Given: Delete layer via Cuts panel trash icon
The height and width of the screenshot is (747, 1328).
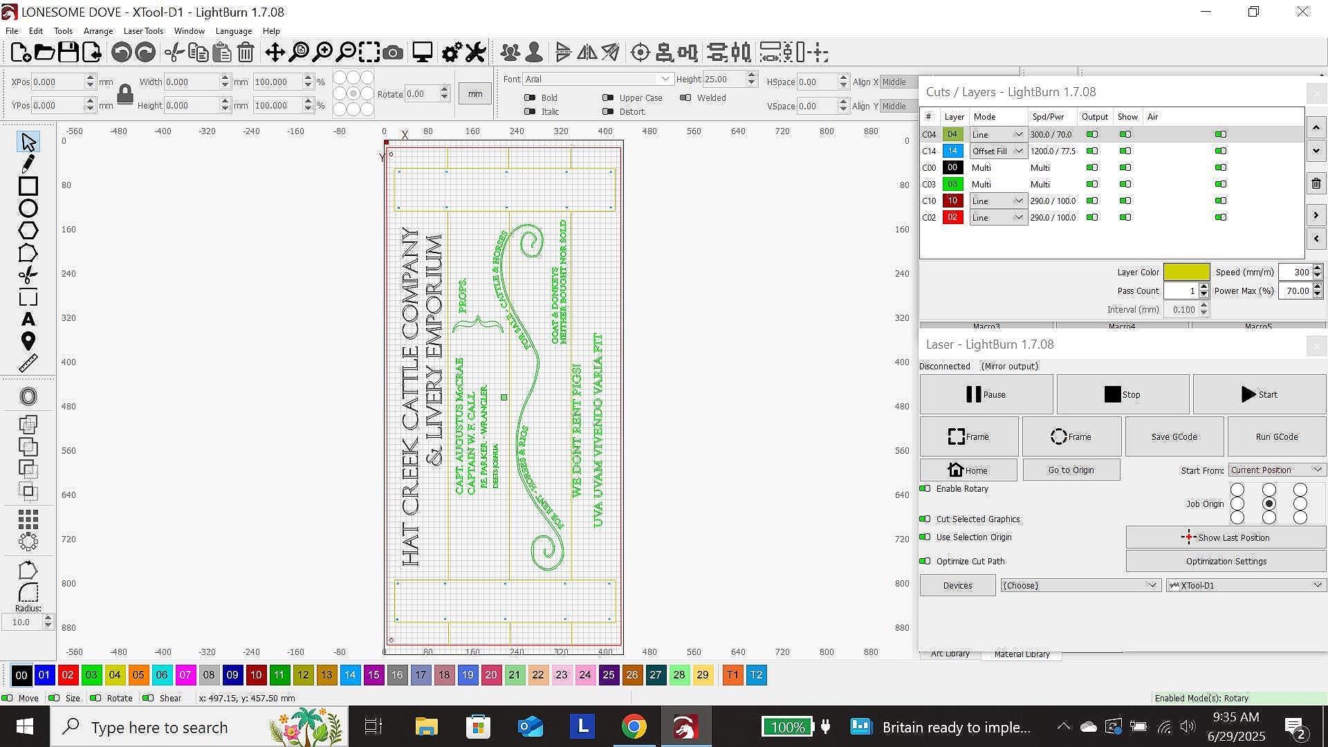Looking at the screenshot, I should (1316, 184).
